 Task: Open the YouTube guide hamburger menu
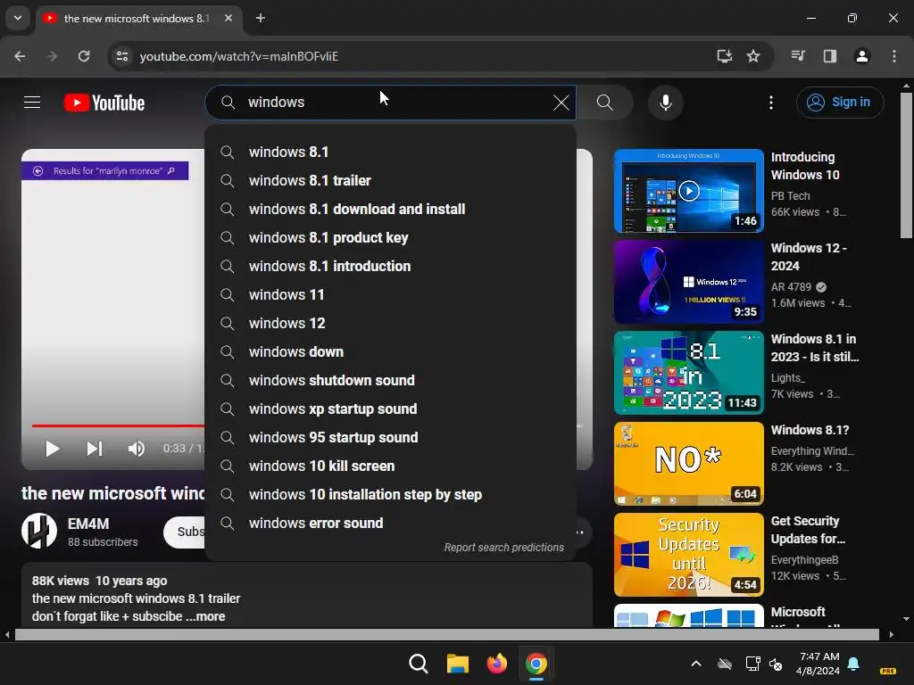pos(32,103)
